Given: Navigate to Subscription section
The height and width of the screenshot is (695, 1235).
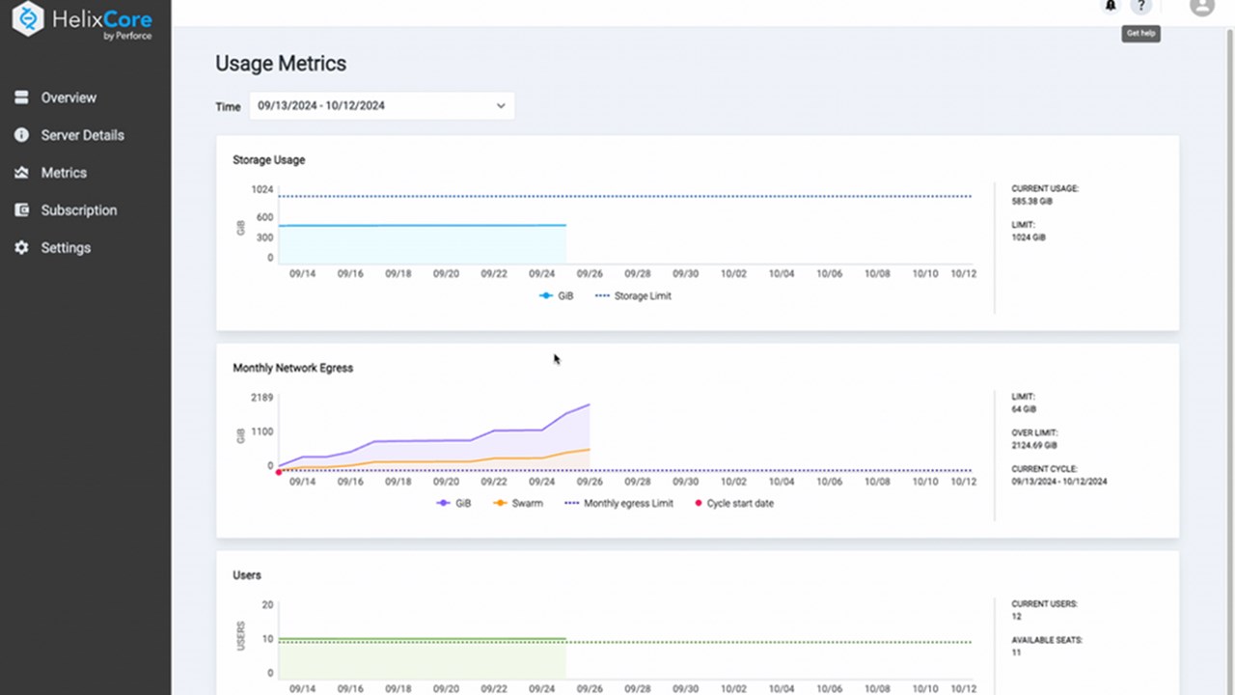Looking at the screenshot, I should 78,210.
